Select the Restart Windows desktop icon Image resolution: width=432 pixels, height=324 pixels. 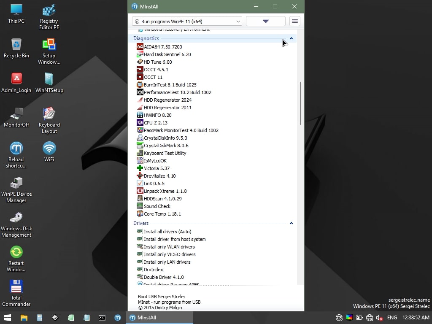click(16, 259)
